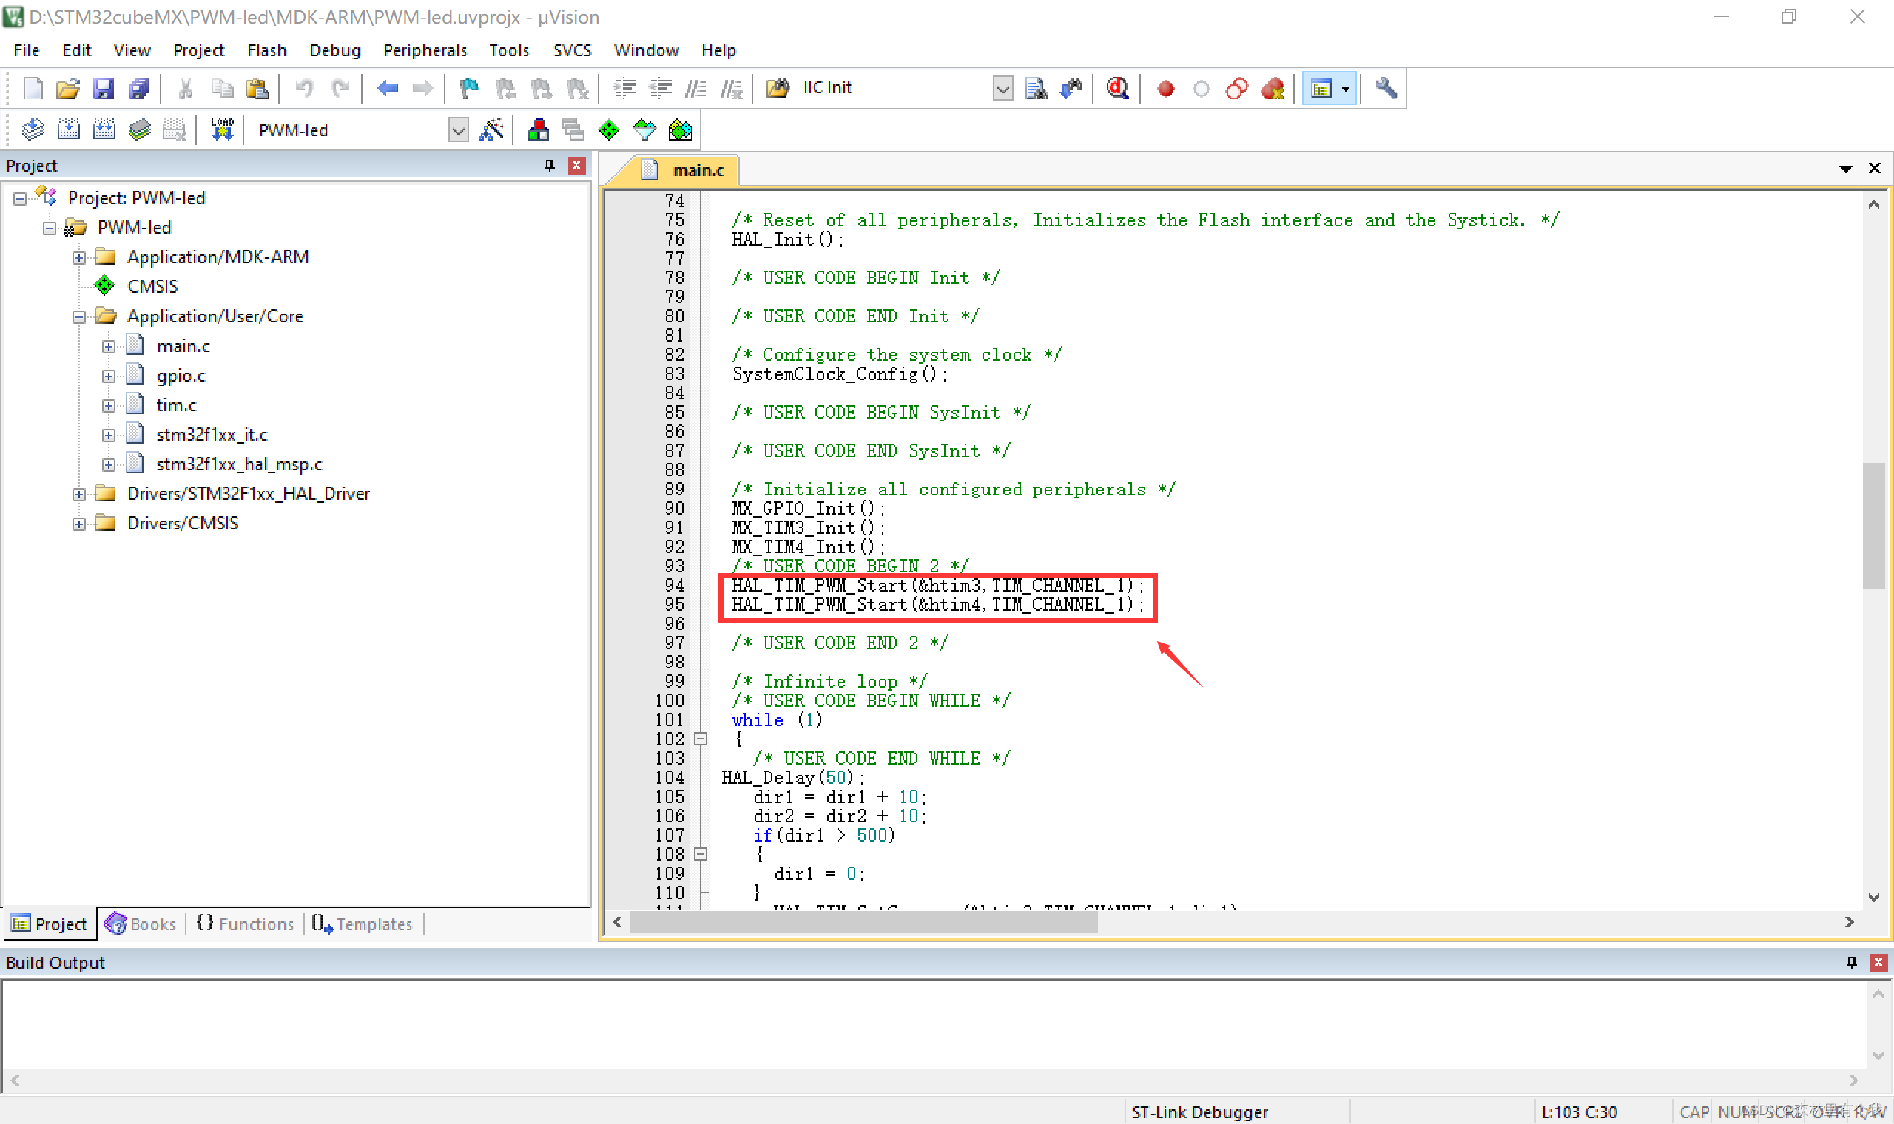Open the Debug menu
Image resolution: width=1894 pixels, height=1124 pixels.
(x=334, y=50)
